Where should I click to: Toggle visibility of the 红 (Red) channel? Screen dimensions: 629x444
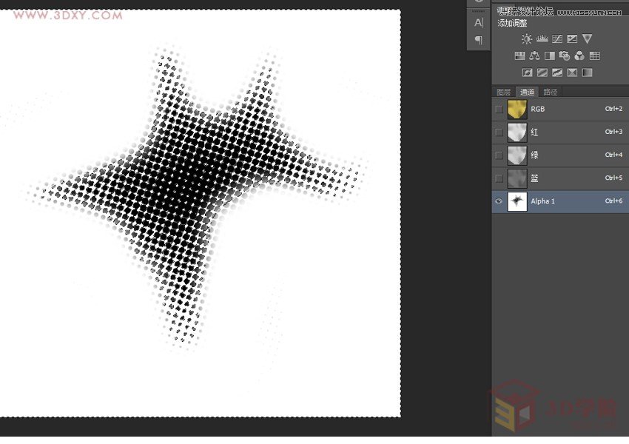click(499, 132)
